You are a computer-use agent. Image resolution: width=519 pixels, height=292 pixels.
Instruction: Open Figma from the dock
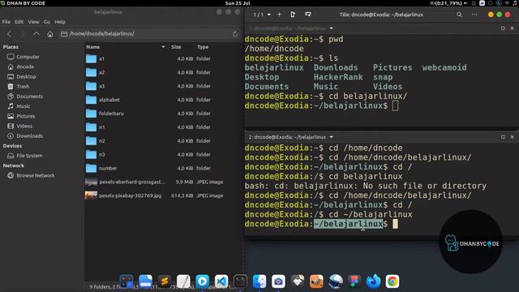pyautogui.click(x=354, y=281)
